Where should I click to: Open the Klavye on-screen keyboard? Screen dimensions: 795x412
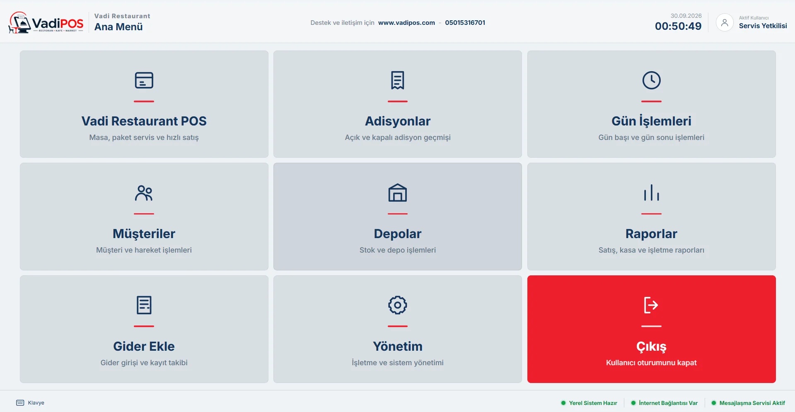click(x=30, y=402)
